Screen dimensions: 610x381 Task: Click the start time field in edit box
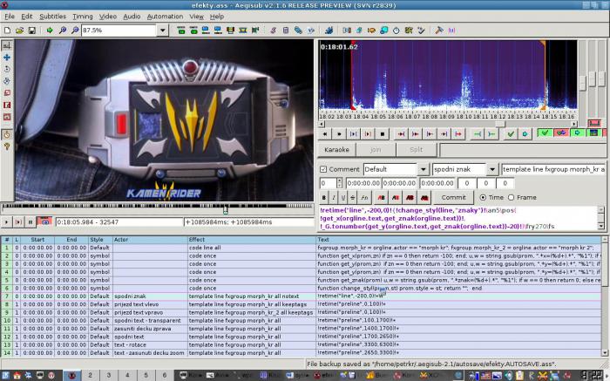pos(363,183)
